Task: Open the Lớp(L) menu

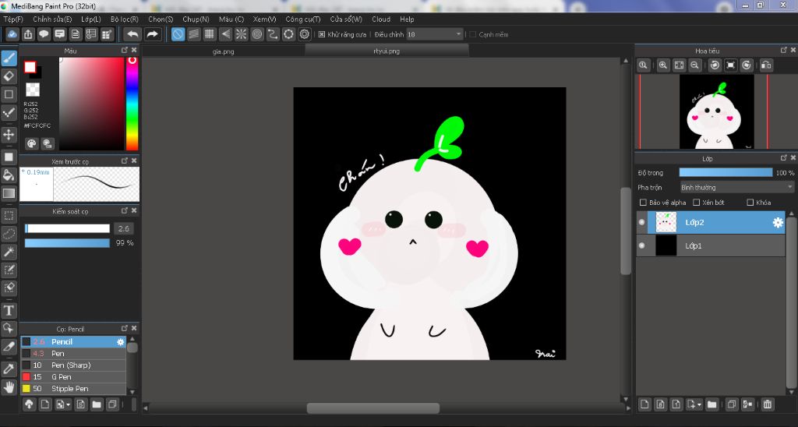Action: tap(91, 19)
